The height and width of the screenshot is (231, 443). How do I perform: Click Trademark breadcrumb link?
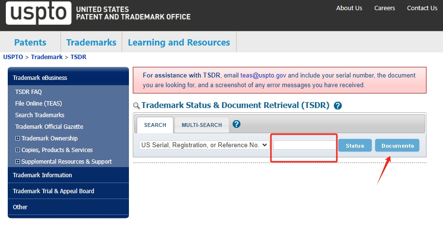click(x=47, y=57)
